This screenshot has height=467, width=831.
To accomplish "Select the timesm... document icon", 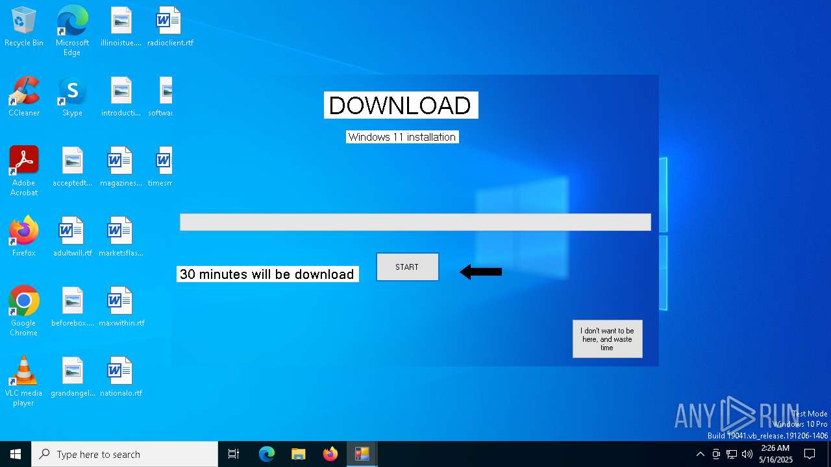I will tap(161, 167).
